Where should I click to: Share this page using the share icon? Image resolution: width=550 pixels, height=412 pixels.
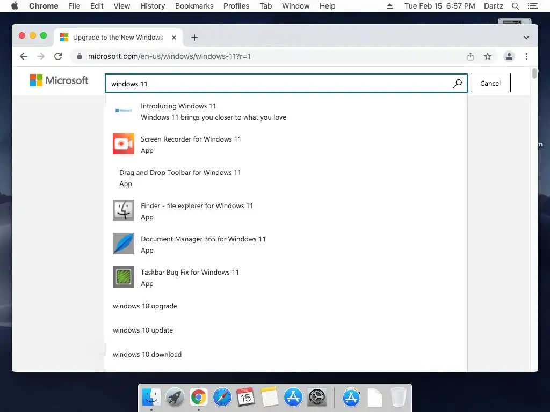pyautogui.click(x=471, y=56)
